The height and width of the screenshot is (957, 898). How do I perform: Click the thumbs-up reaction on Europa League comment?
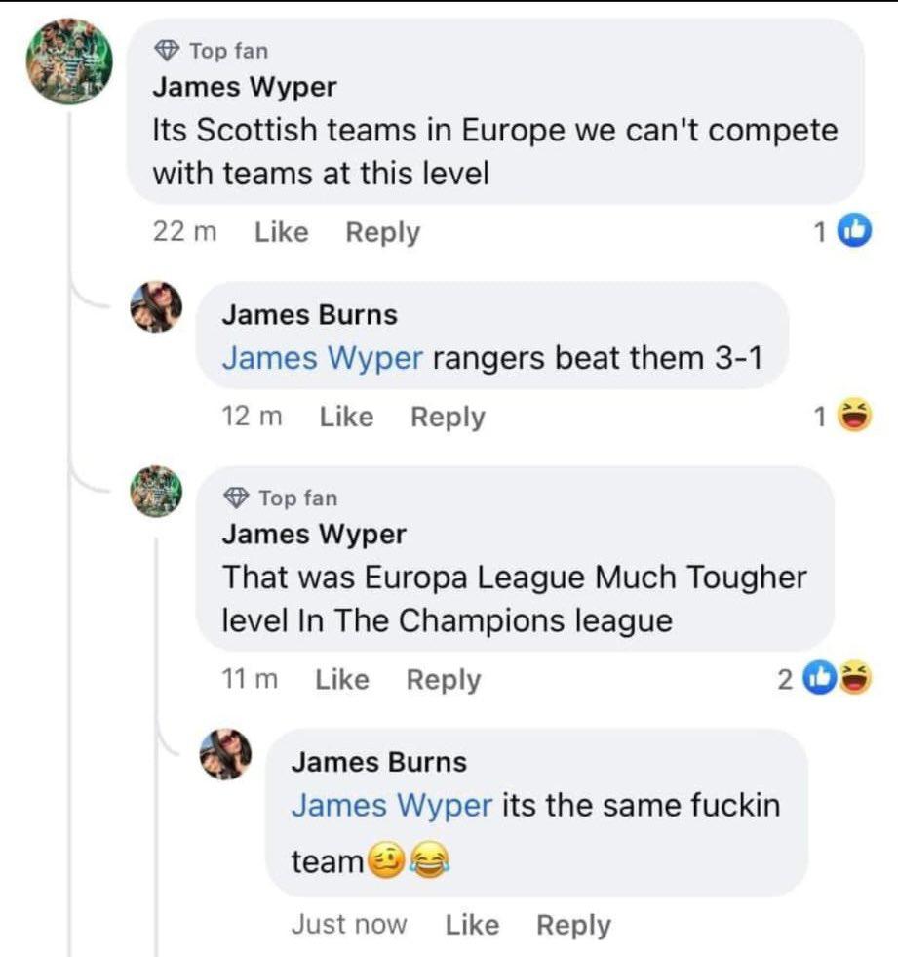pyautogui.click(x=821, y=677)
